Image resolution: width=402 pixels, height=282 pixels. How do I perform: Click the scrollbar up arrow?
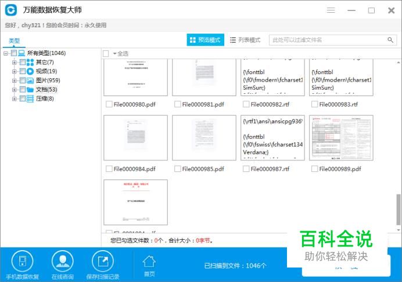(398, 62)
